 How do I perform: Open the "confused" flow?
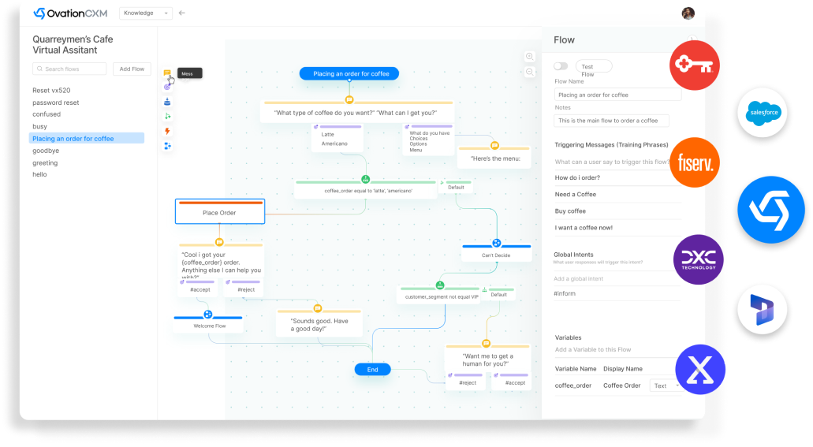pyautogui.click(x=47, y=114)
